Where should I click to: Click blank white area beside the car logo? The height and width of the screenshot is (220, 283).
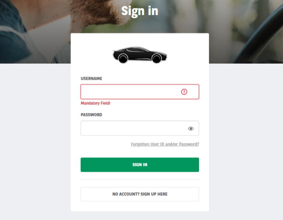pos(187,55)
